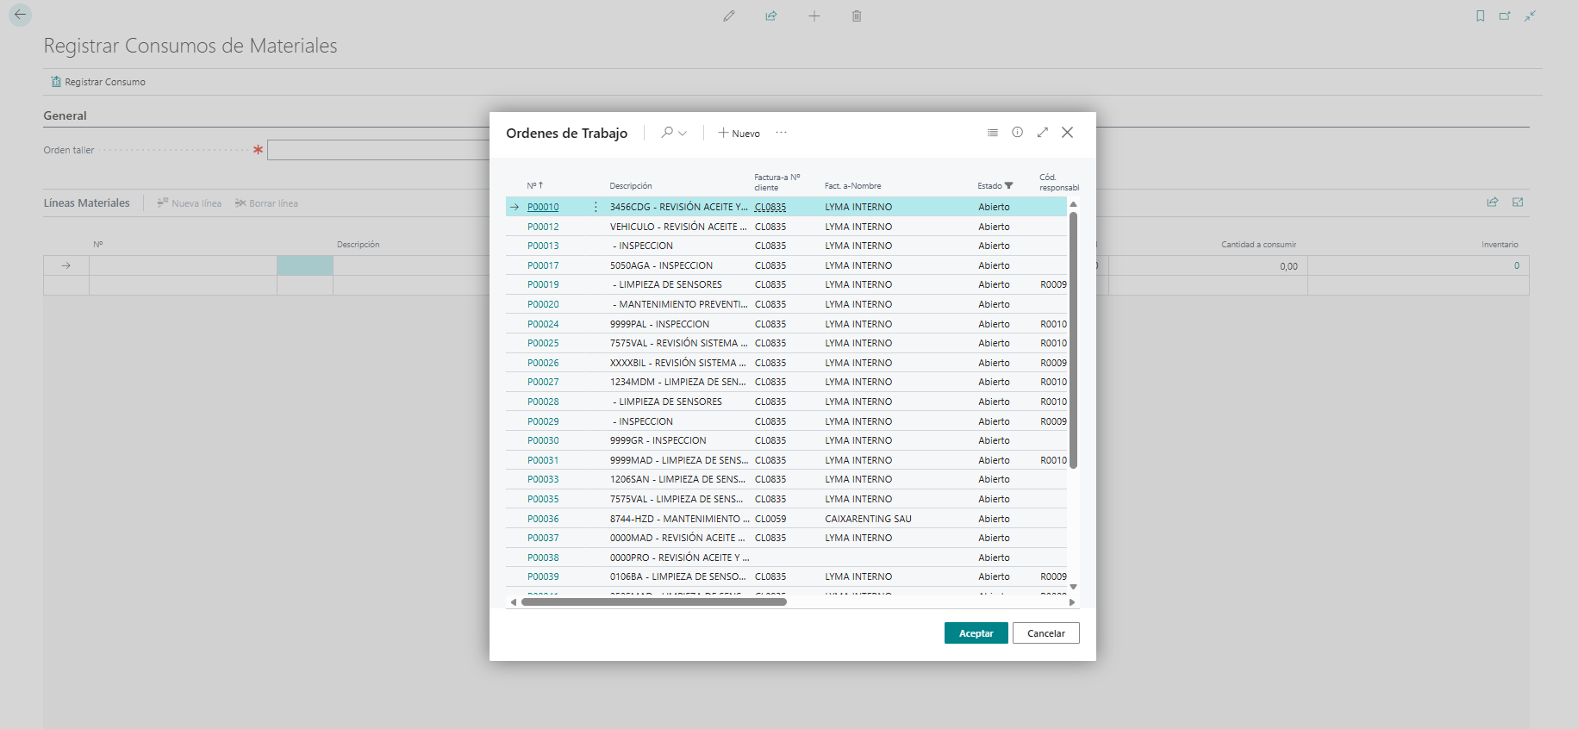Show the information pane icon
This screenshot has height=729, width=1578.
[1018, 133]
